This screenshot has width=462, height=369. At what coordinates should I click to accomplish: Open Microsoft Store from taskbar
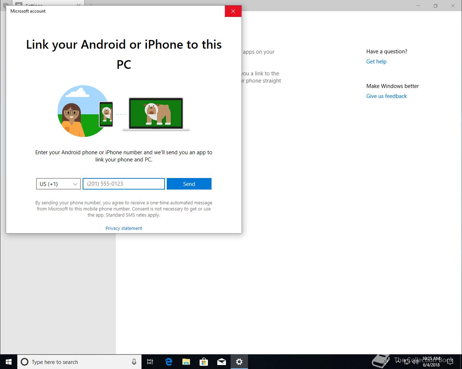tap(204, 362)
